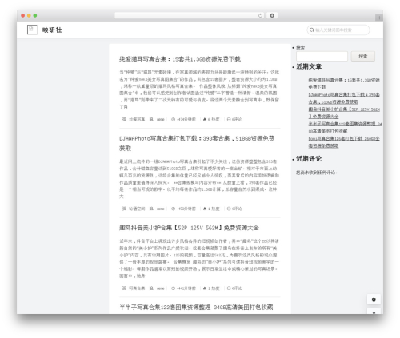Click the sidebar 搜索 button
Image resolution: width=400 pixels, height=338 pixels.
coord(363,56)
